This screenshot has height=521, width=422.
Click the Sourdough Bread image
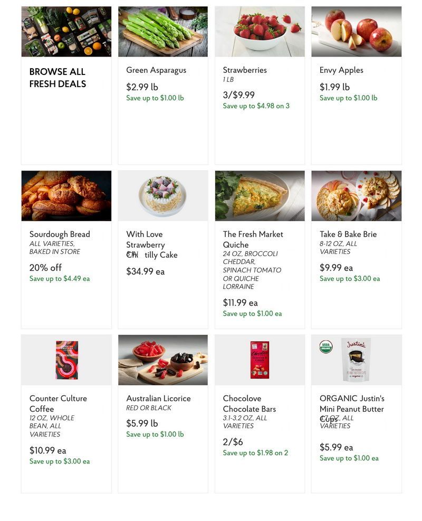pos(66,196)
